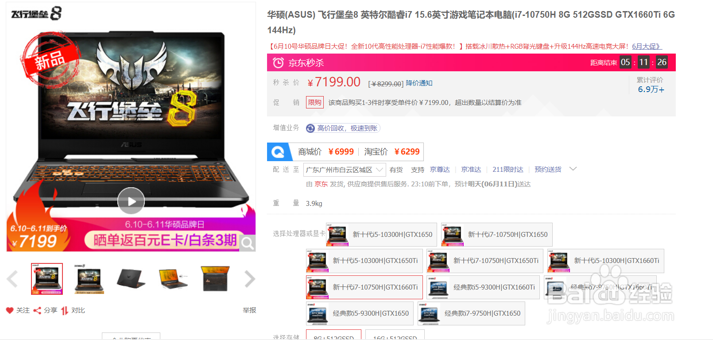Choose the 16G+512GSSD storage option
This screenshot has height=340, width=713.
(395, 335)
